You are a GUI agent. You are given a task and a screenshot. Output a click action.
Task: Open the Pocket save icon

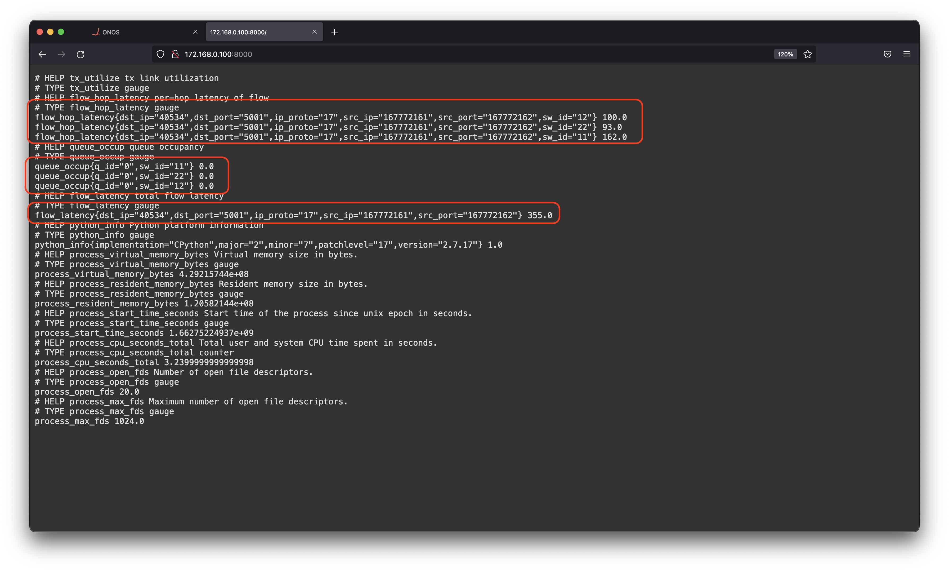click(888, 54)
